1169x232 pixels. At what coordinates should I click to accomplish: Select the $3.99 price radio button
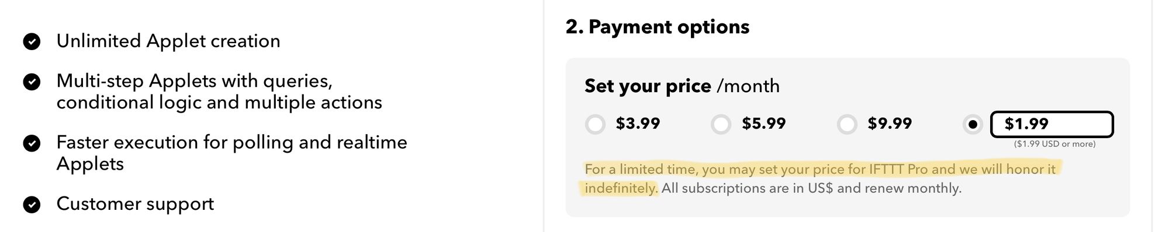pos(595,124)
